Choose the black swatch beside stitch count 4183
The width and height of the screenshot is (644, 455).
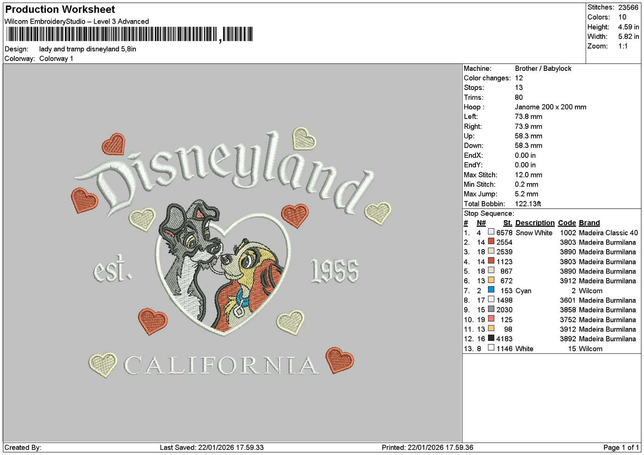click(491, 338)
